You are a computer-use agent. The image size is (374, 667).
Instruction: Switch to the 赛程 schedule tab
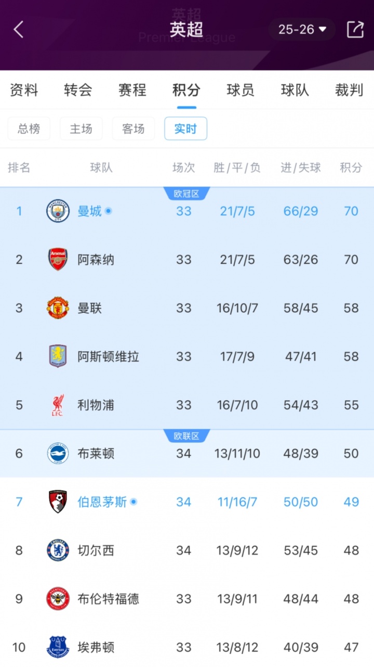pos(132,90)
